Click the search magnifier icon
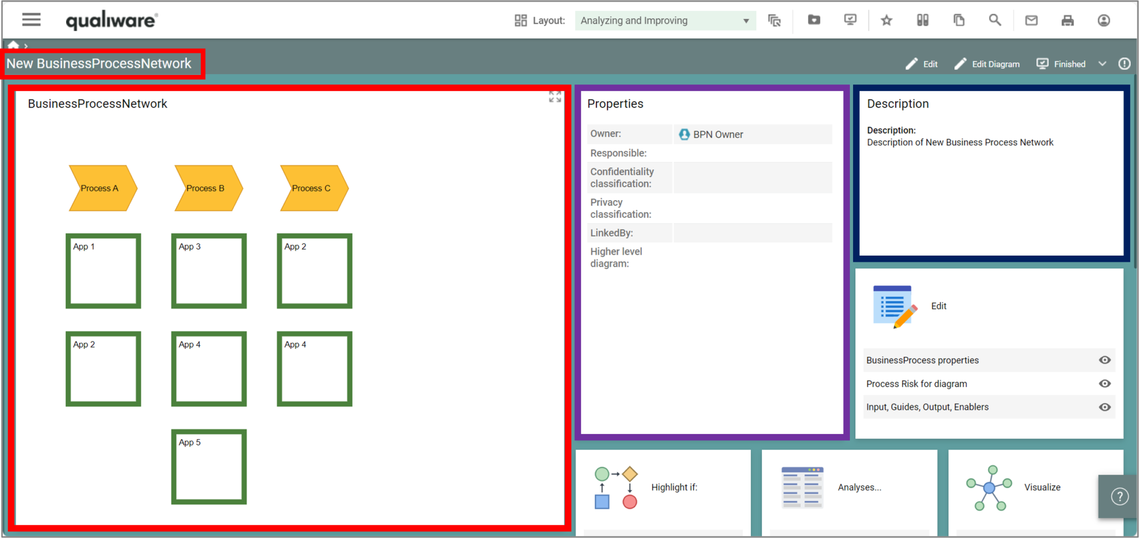 pos(995,20)
